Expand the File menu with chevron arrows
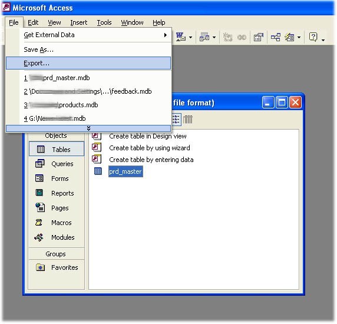The width and height of the screenshot is (337, 324). [x=88, y=128]
